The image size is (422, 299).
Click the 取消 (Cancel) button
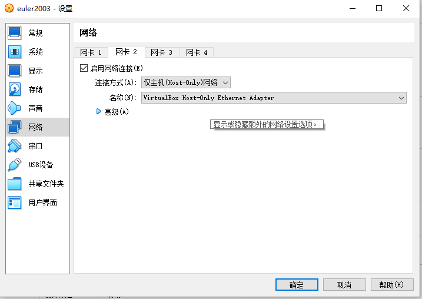click(344, 285)
